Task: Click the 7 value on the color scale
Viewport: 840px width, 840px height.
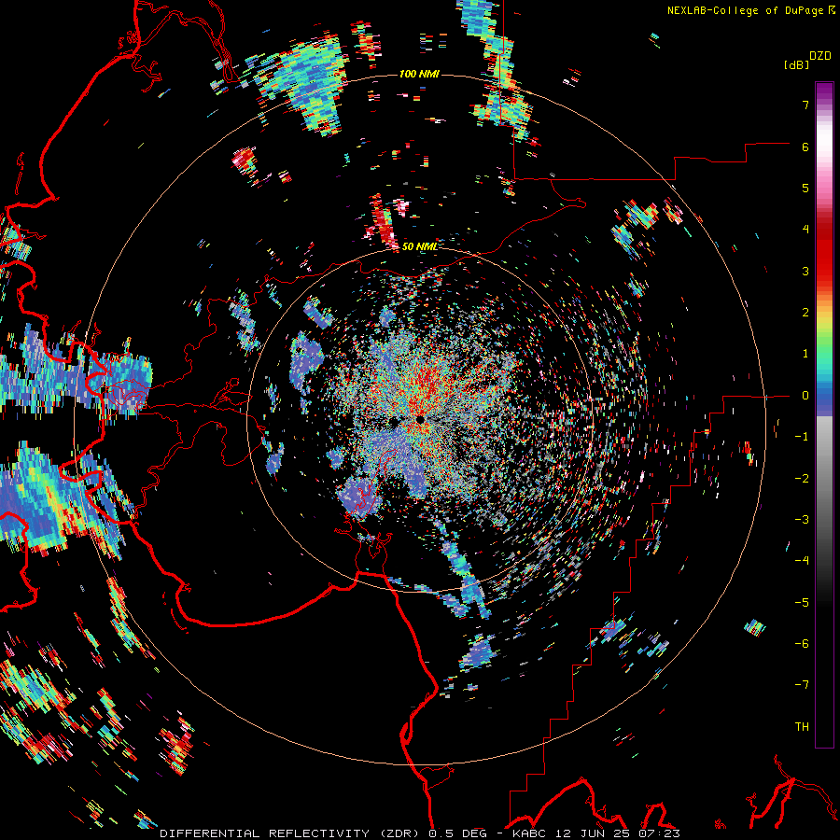Action: (805, 105)
